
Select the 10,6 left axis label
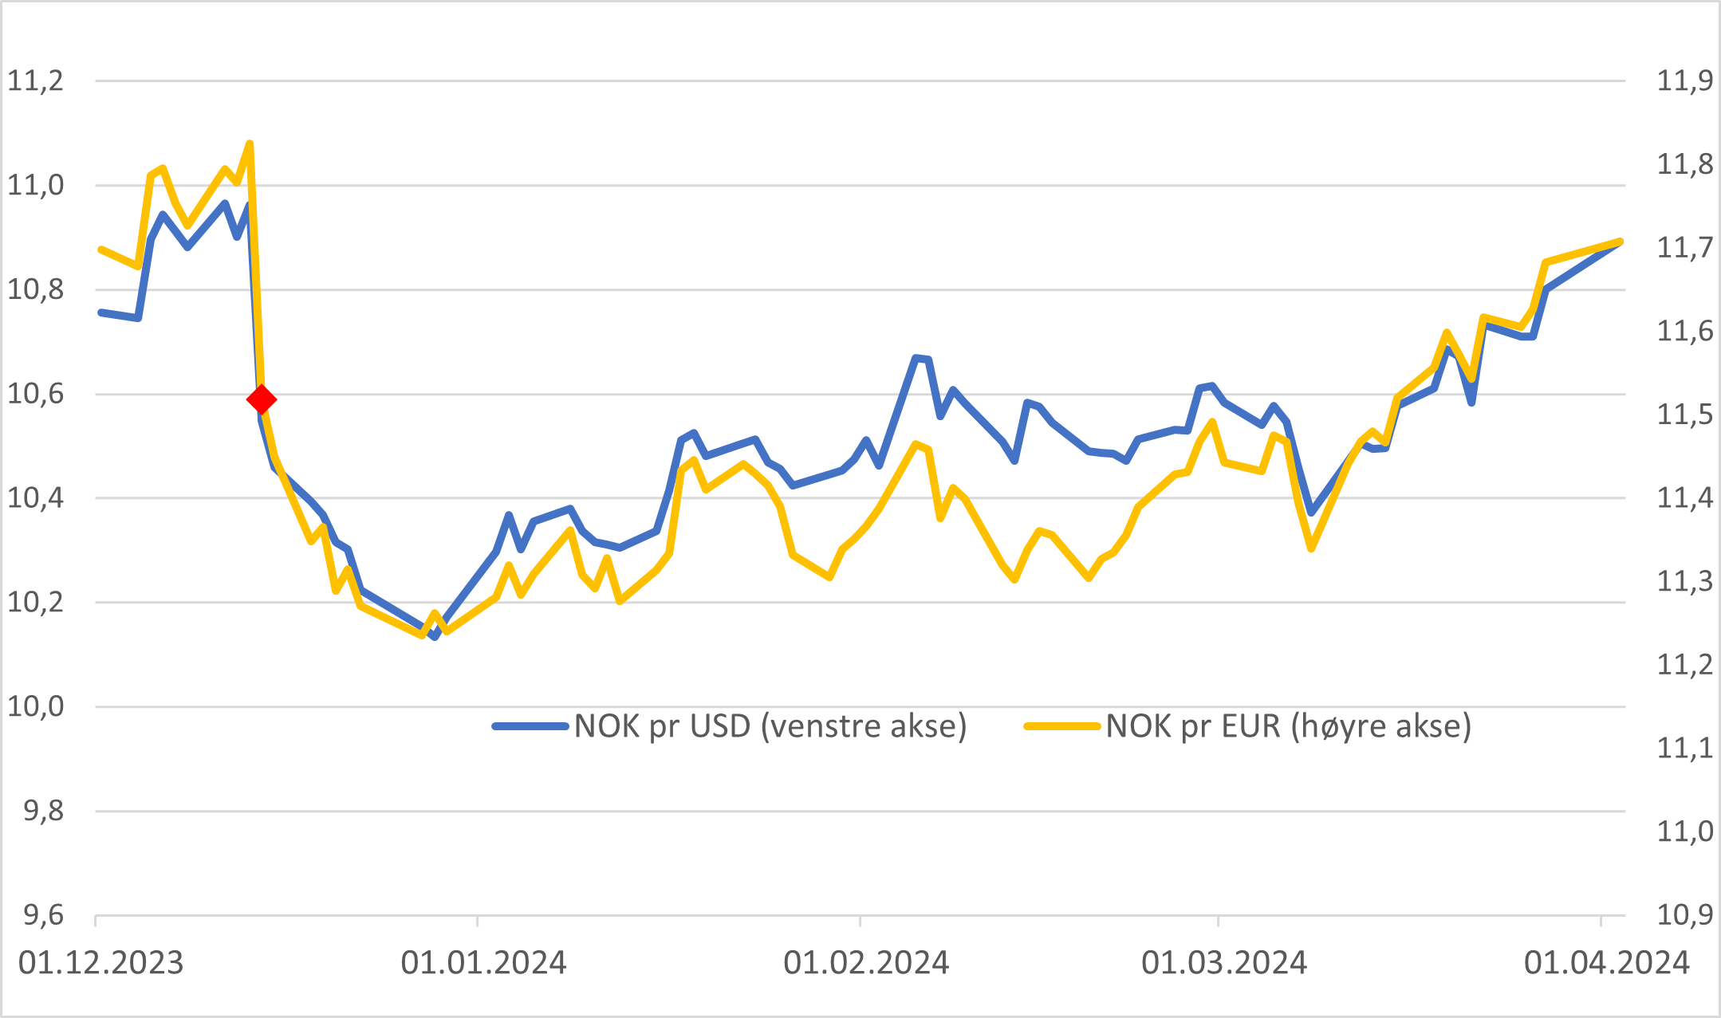pos(35,394)
